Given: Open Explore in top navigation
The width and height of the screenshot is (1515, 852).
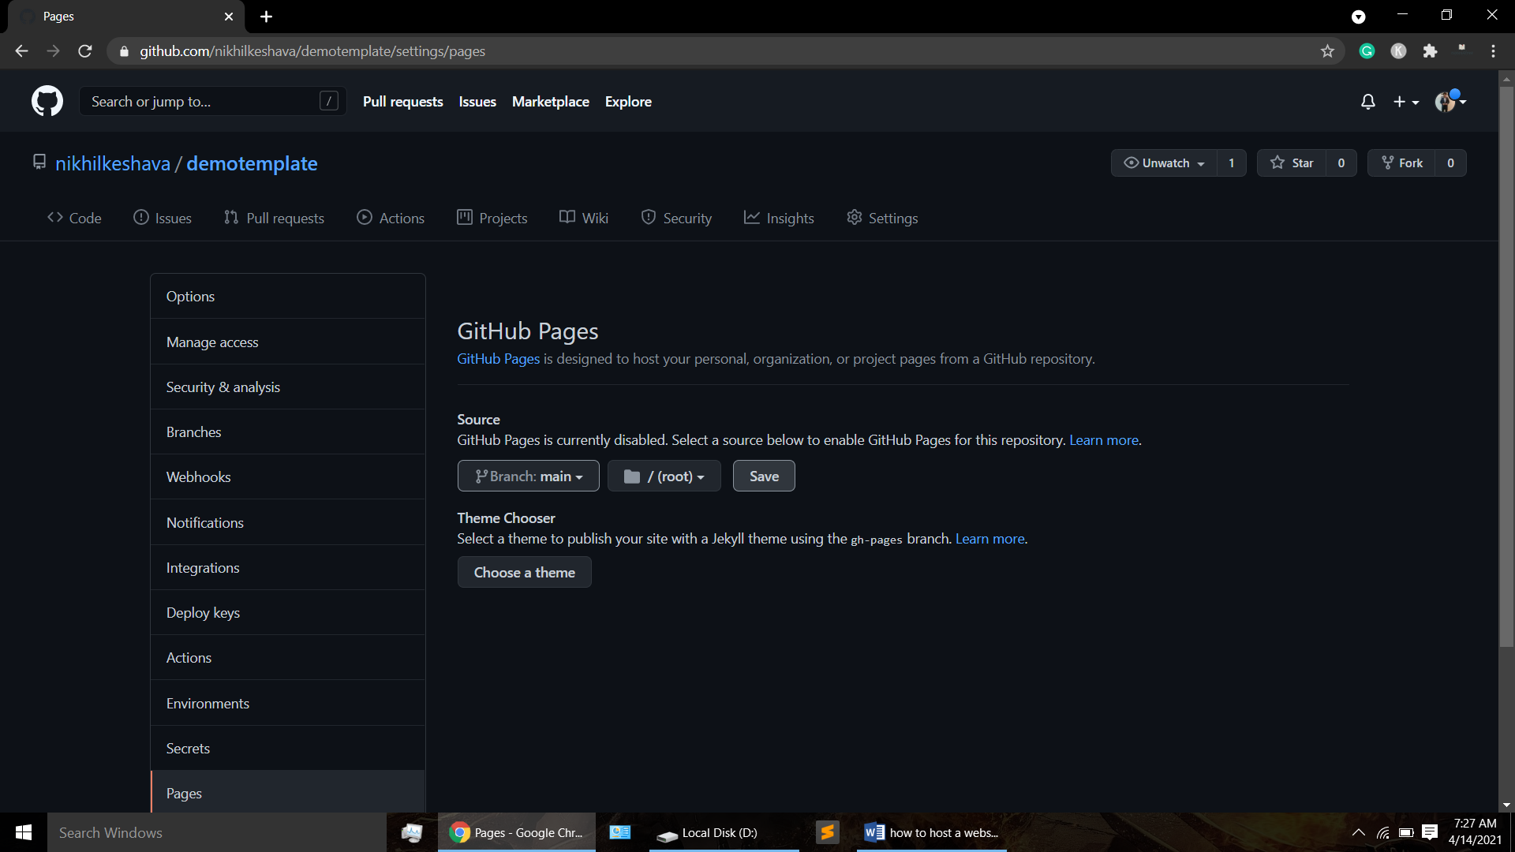Looking at the screenshot, I should point(628,102).
